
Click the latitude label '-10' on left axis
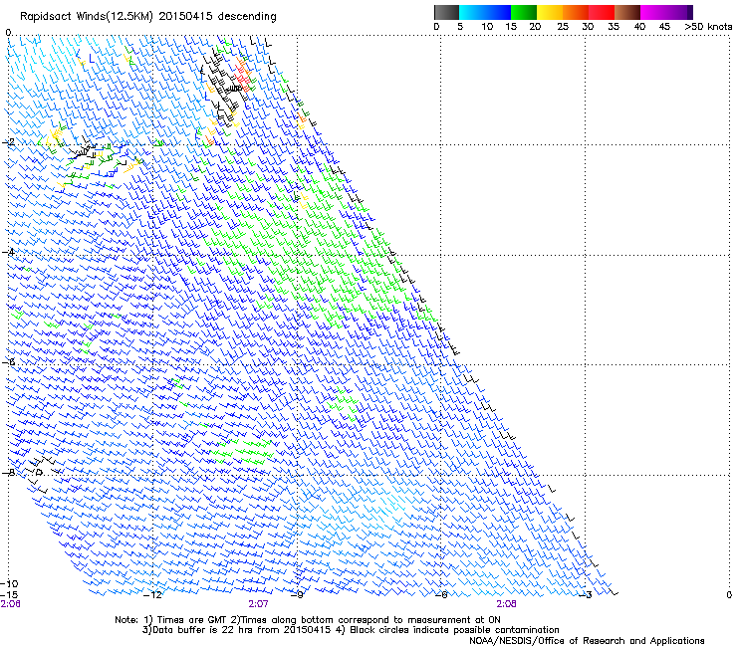coord(9,583)
